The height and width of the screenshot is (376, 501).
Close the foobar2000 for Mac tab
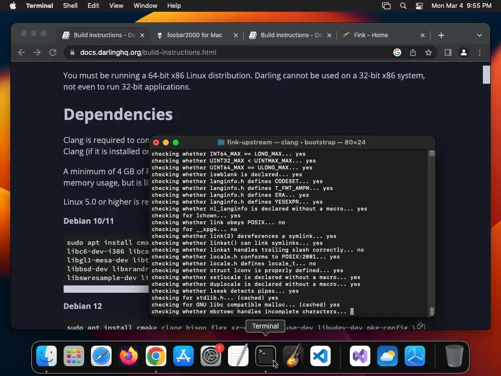(236, 35)
